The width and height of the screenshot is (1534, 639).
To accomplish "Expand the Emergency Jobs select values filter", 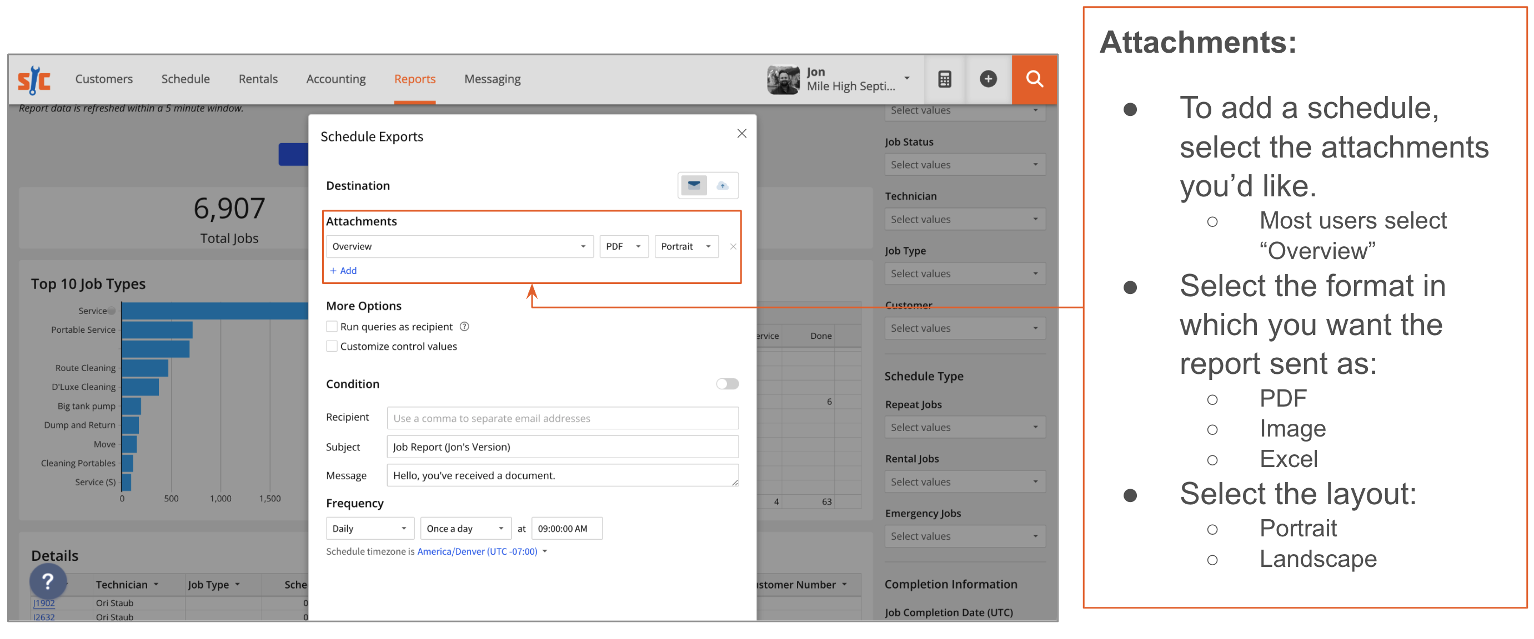I will click(x=965, y=536).
